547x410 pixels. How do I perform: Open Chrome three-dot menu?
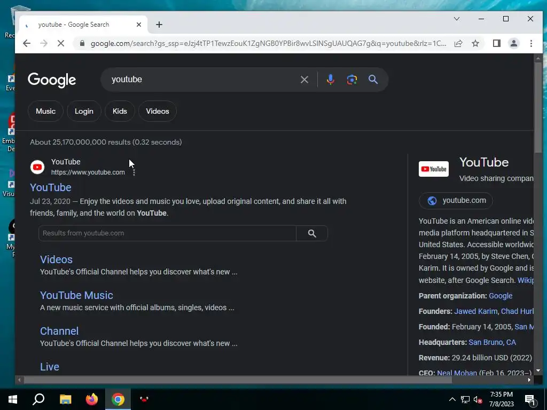[x=531, y=43]
